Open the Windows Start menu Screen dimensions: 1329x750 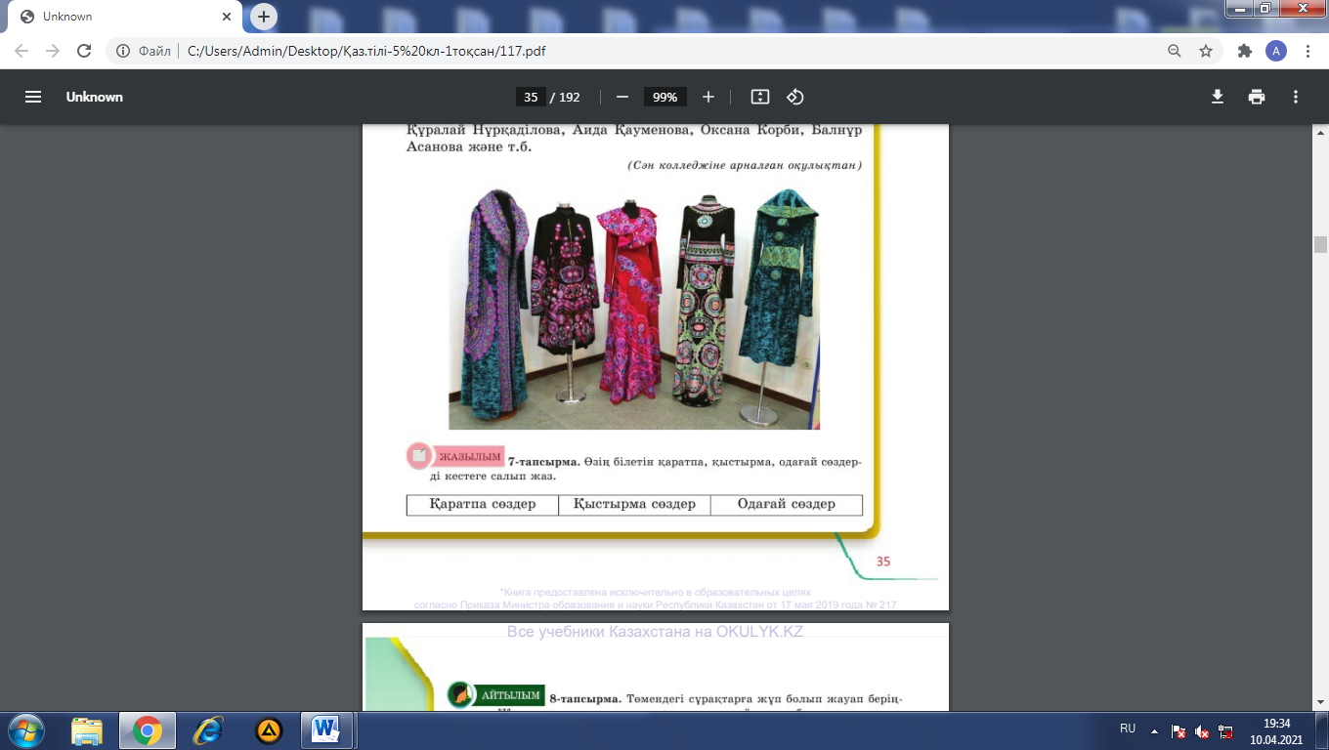click(26, 729)
